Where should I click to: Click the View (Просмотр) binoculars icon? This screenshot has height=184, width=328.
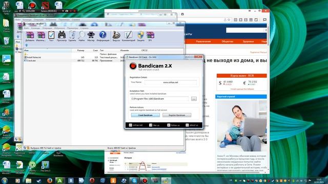click(61, 36)
